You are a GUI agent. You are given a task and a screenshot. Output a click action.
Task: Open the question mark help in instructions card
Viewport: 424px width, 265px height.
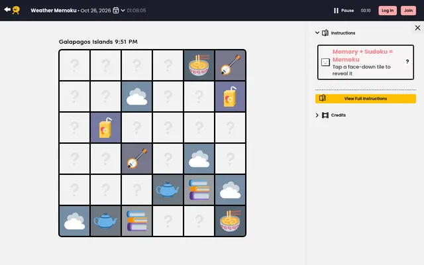coord(407,62)
